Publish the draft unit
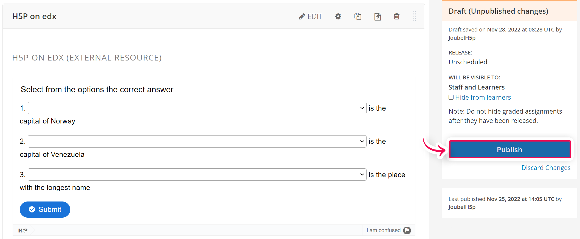580x239 pixels. coord(510,149)
